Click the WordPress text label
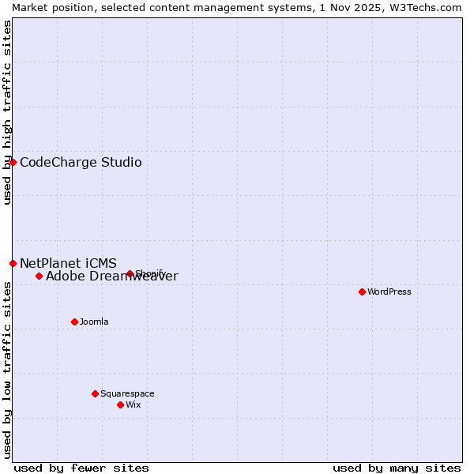 (x=389, y=292)
